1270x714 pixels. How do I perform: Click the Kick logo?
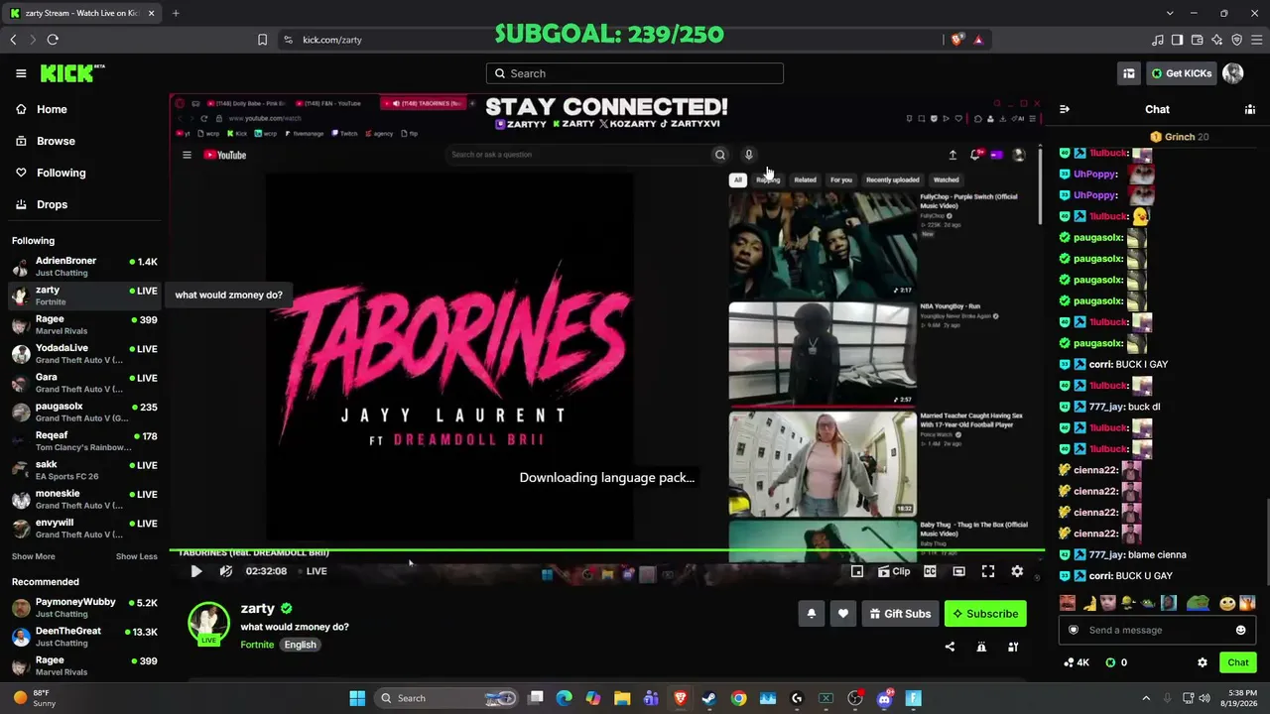coord(71,73)
